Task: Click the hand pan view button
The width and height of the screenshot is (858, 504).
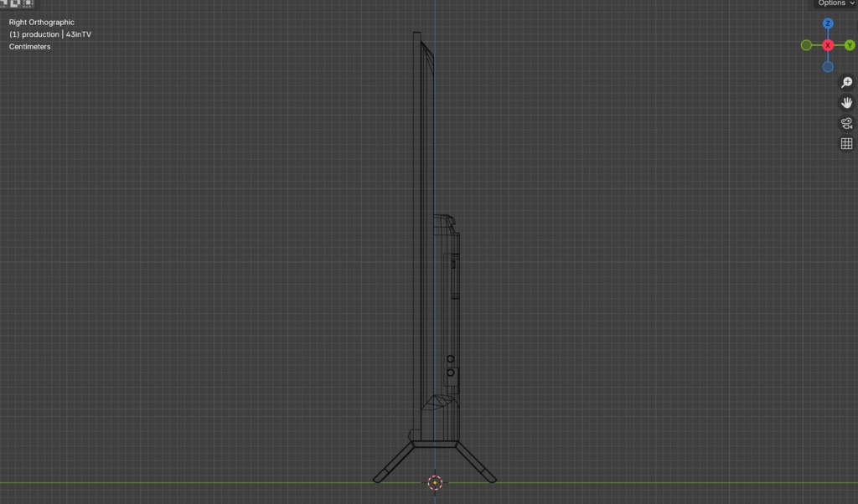Action: pyautogui.click(x=846, y=103)
